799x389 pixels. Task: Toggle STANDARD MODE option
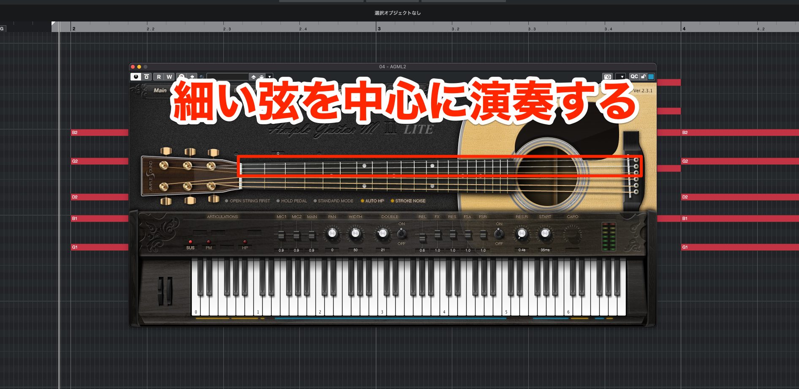(334, 201)
